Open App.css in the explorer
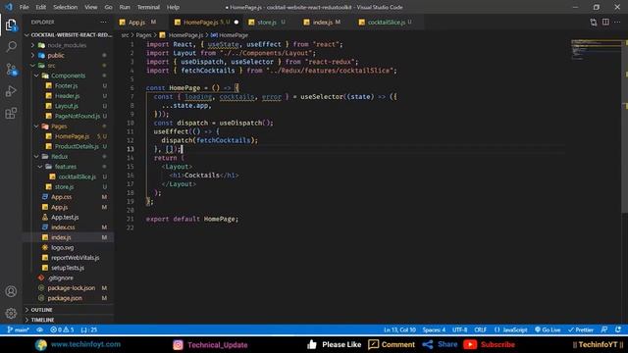The width and height of the screenshot is (628, 353). (68, 197)
